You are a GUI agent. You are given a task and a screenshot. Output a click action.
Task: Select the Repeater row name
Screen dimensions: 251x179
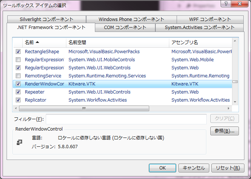35,92
